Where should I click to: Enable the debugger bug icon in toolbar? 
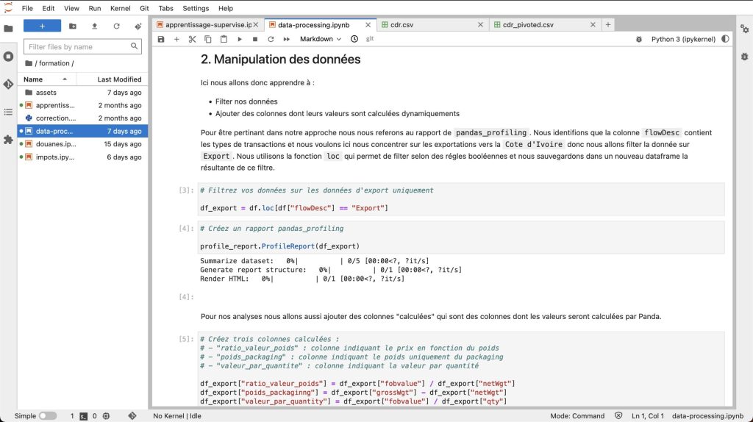click(639, 40)
